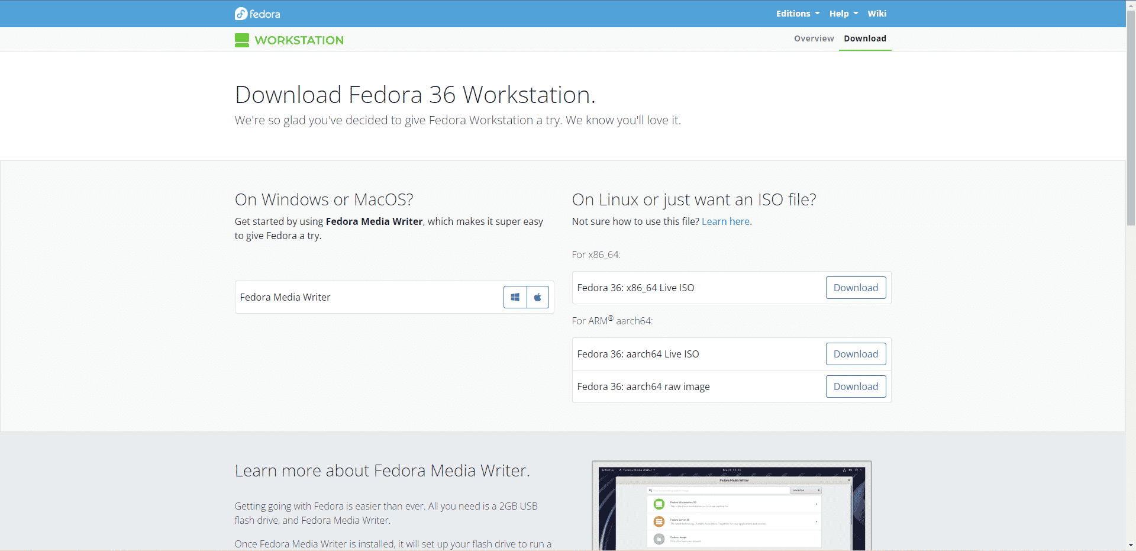Click the 'Download Fedora 36 Workstation.' heading
1136x551 pixels.
click(x=415, y=95)
